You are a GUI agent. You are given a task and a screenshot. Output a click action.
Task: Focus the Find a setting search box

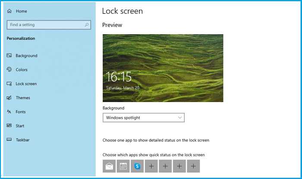pos(49,25)
